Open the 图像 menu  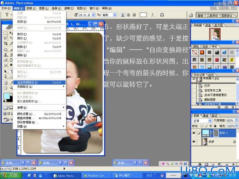tap(31, 8)
